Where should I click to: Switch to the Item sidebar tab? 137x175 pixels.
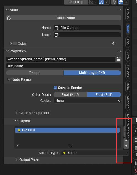[128, 86]
